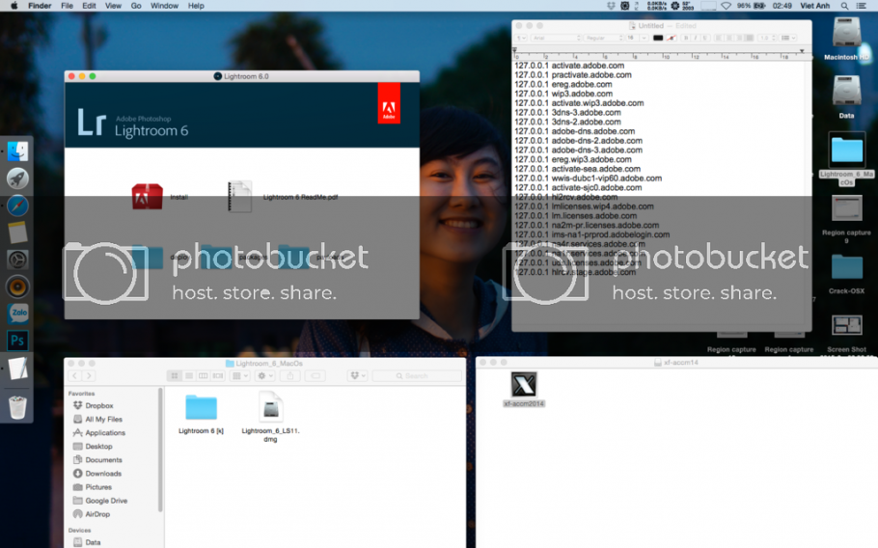The image size is (878, 548).
Task: Open xf-accm2014 application icon
Action: [524, 385]
